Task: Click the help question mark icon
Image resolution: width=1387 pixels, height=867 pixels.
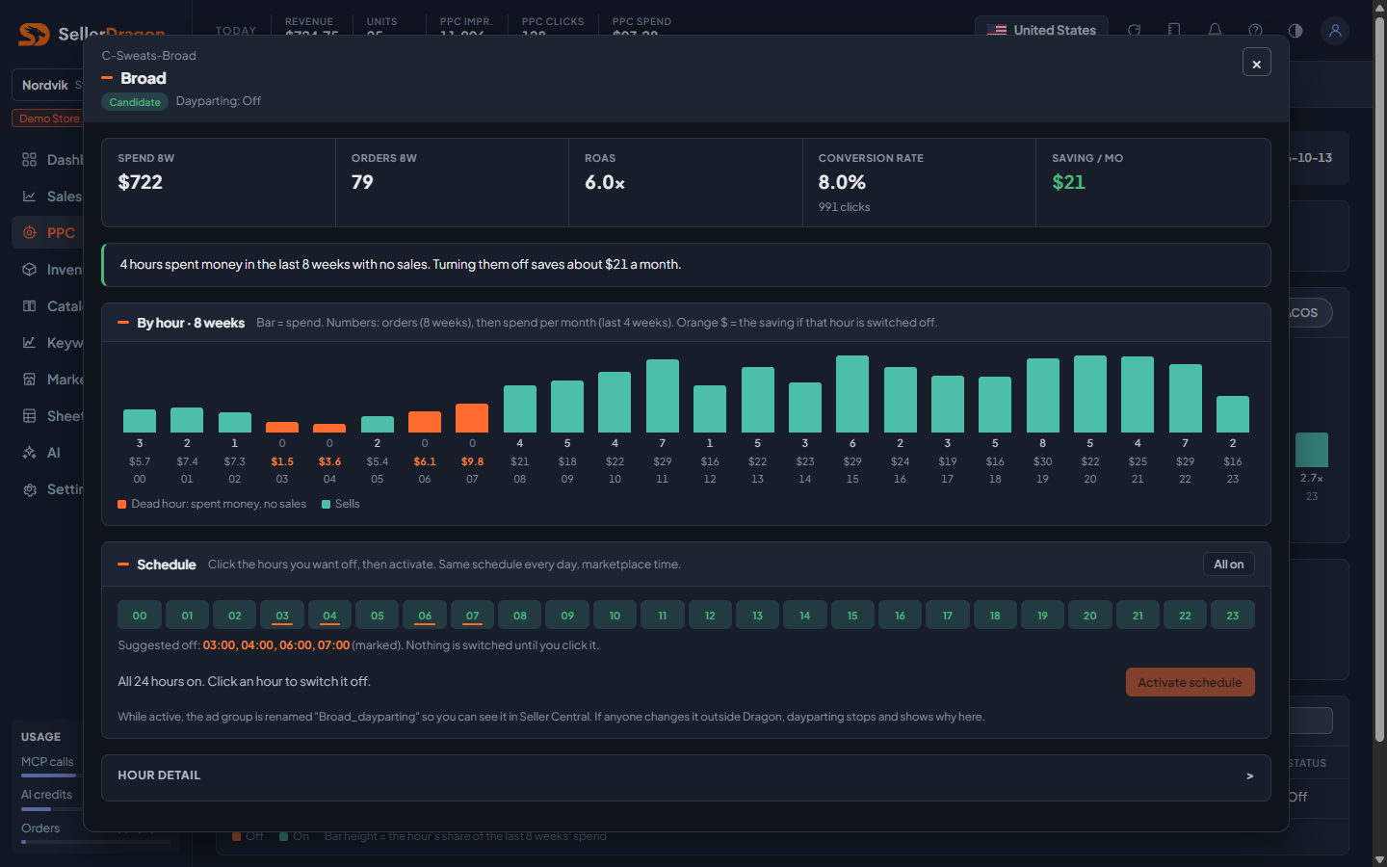Action: point(1255,30)
